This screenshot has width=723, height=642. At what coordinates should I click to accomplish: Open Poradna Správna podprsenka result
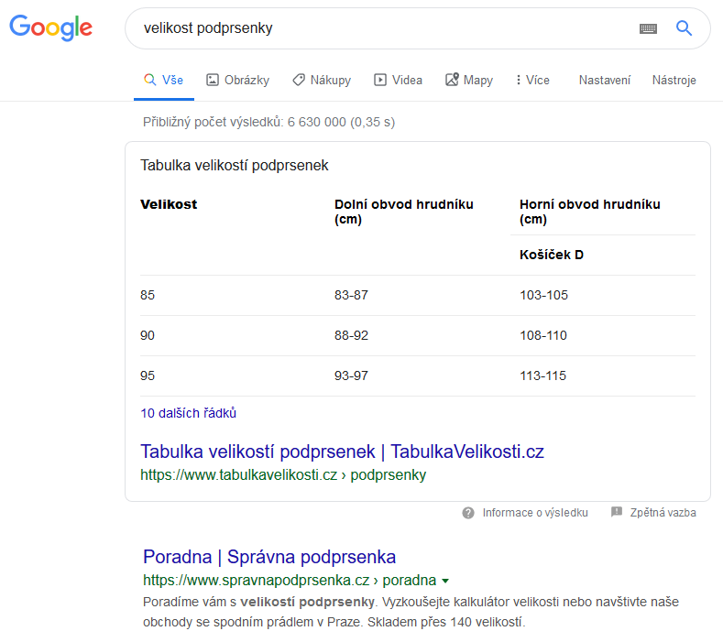[269, 557]
